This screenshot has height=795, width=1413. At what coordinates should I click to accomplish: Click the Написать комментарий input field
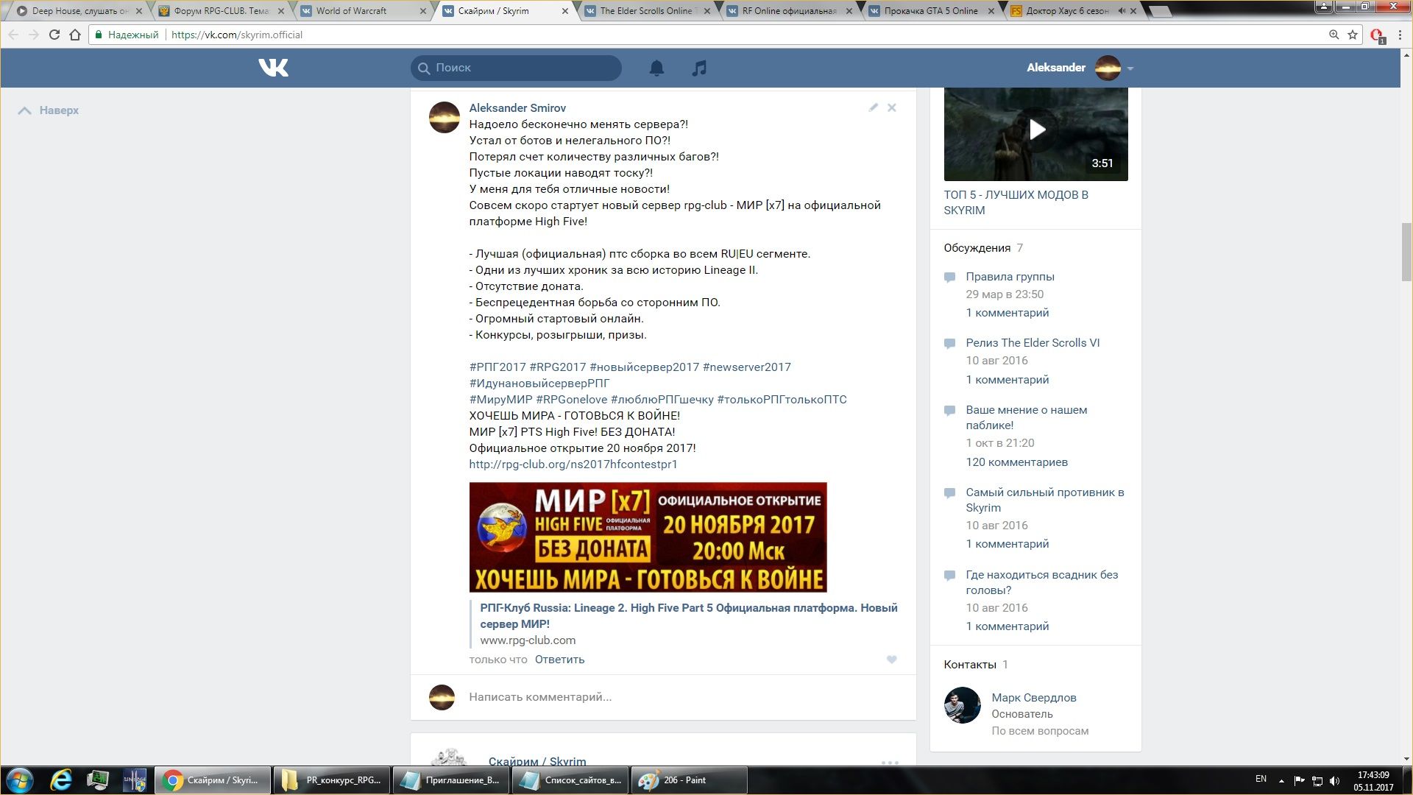(540, 697)
